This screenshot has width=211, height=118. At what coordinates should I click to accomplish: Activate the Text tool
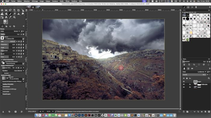pos(6,17)
